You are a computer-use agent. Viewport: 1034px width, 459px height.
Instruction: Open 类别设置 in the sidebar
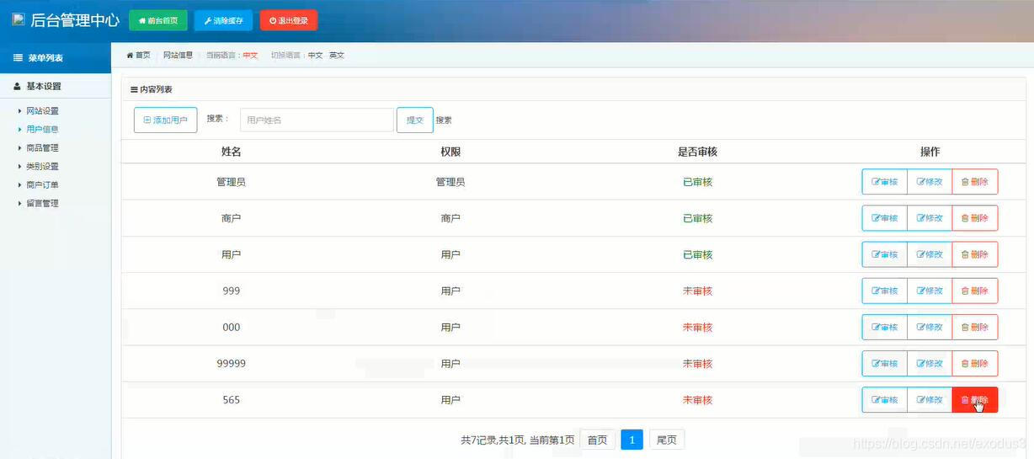pyautogui.click(x=42, y=167)
